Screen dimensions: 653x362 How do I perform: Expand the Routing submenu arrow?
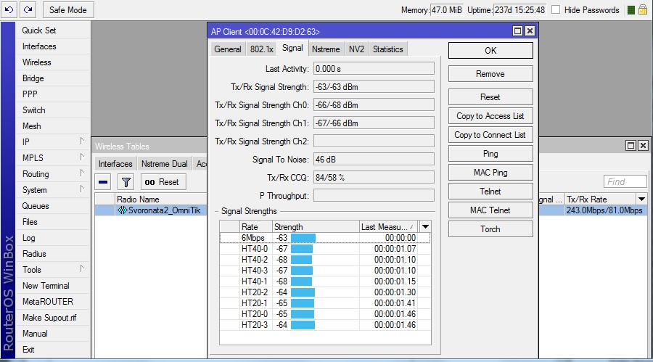click(x=82, y=173)
